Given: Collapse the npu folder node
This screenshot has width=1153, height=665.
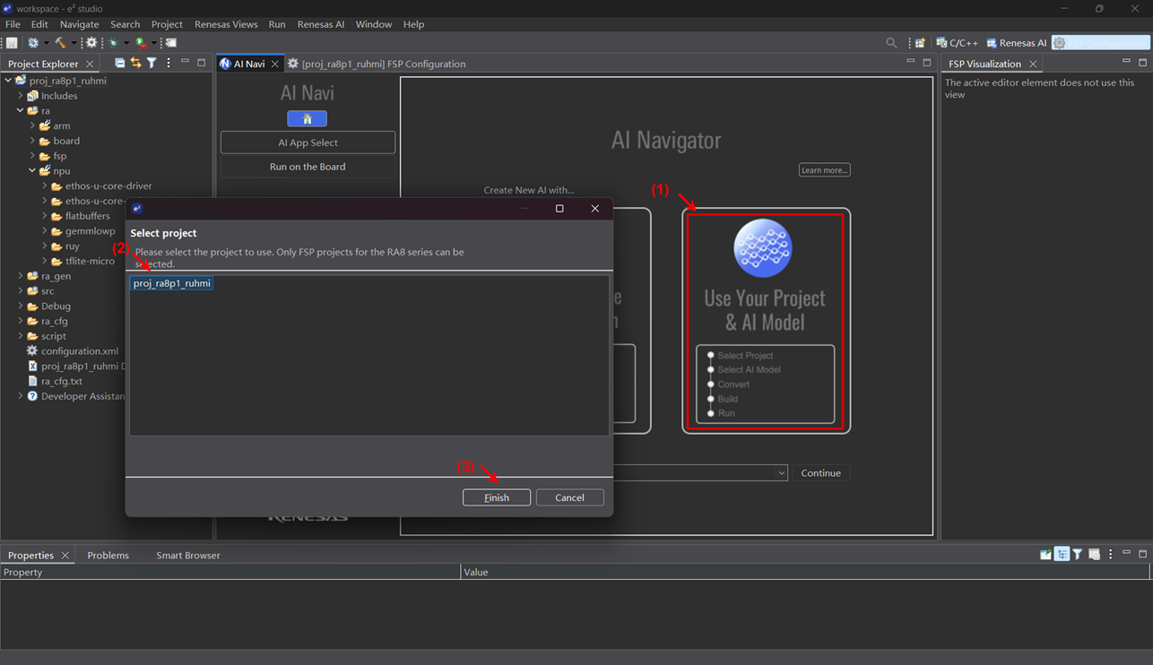Looking at the screenshot, I should (32, 170).
